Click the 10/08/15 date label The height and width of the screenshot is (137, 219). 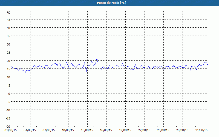click(68, 130)
